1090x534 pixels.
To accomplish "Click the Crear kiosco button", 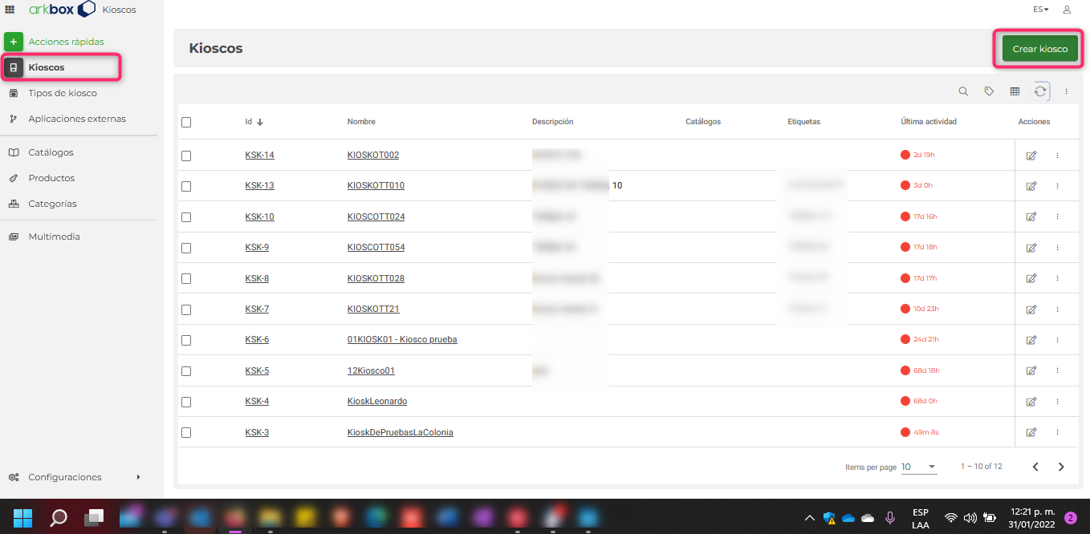I will 1039,48.
